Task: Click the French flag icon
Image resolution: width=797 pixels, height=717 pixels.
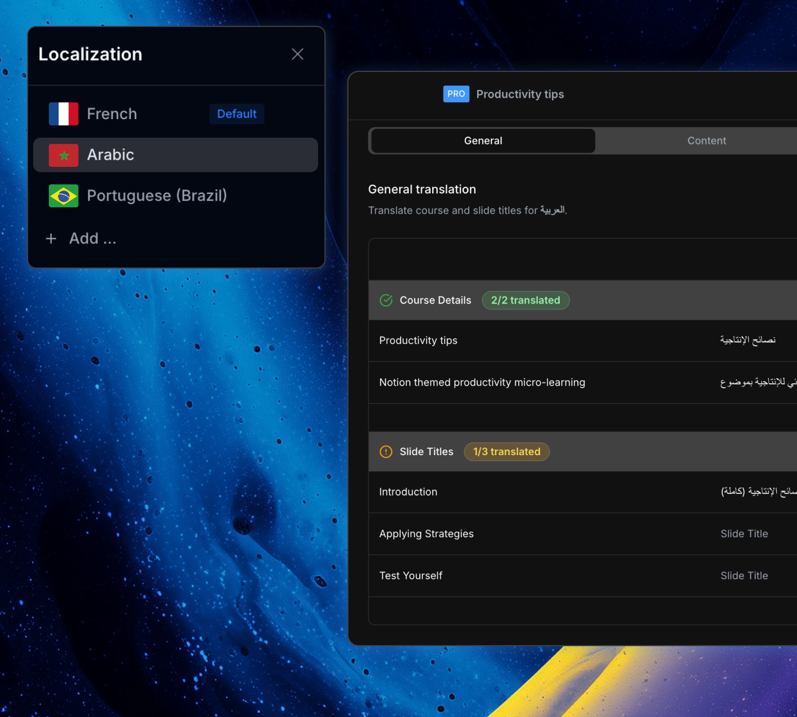Action: pos(64,114)
